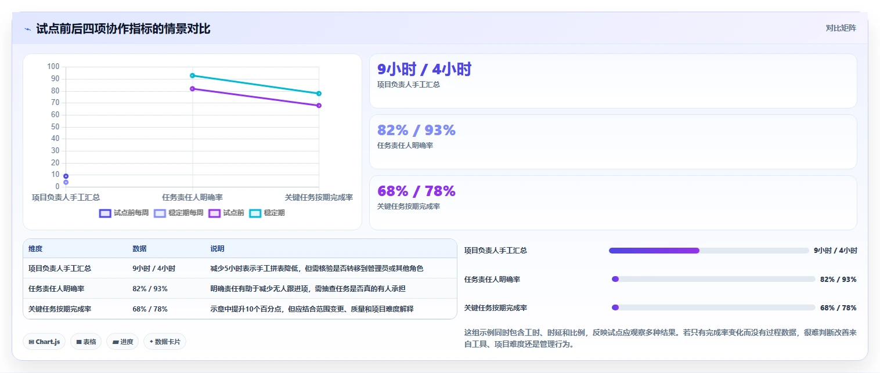
Task: Click the progress value 82% / 93%
Action: click(x=838, y=279)
